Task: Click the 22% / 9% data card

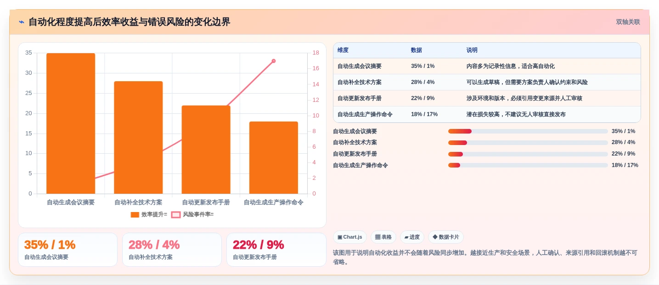Action: point(276,250)
